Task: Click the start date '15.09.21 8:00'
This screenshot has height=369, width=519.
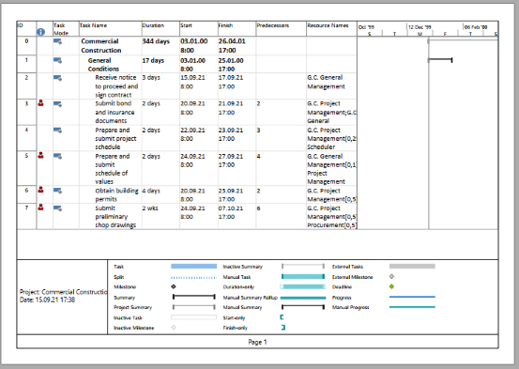Action: click(192, 82)
